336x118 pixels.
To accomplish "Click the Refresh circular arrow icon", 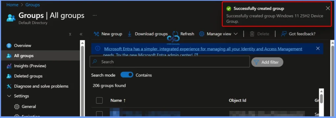I will pyautogui.click(x=175, y=34).
